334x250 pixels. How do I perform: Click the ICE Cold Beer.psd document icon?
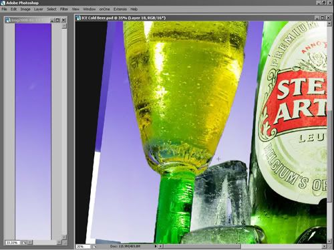(x=78, y=18)
